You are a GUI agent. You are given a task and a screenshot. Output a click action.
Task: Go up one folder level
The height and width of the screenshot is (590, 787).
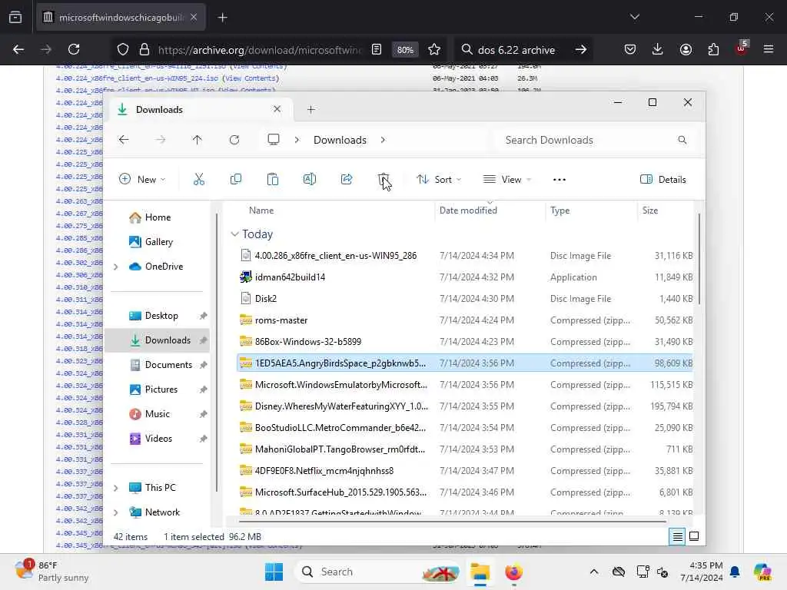click(198, 140)
